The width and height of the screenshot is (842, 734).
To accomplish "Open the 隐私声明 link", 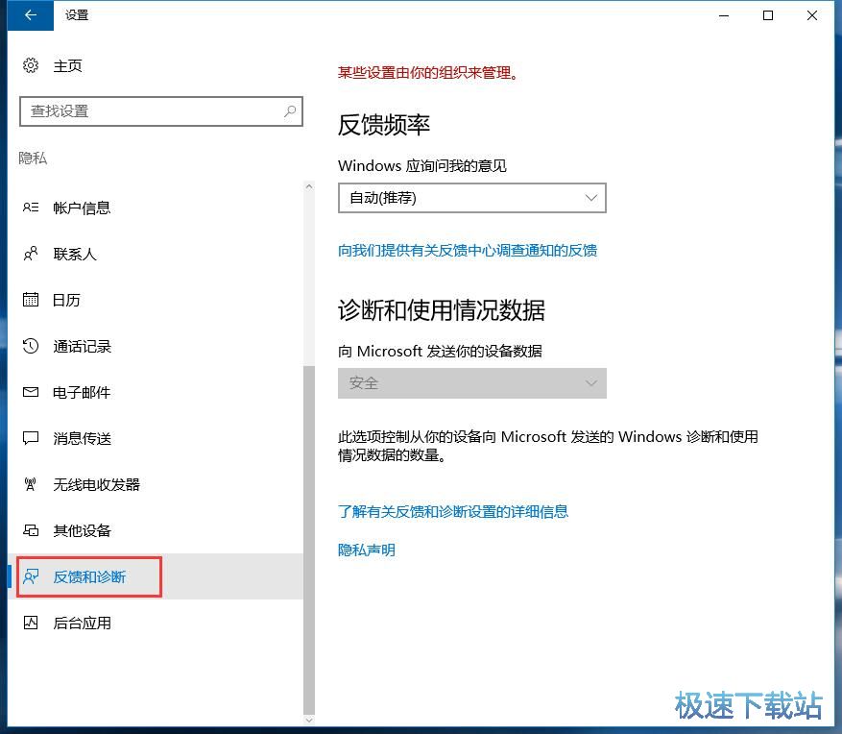I will 366,550.
